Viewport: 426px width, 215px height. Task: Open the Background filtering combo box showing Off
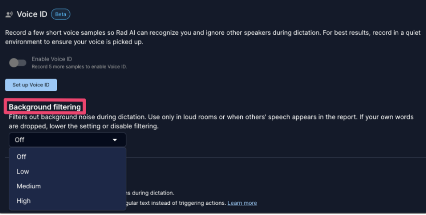67,140
